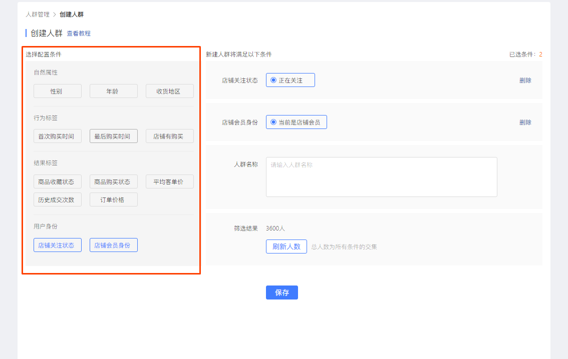Click the 首次购买时间 tag
Screen dimensions: 568x359
coord(57,136)
